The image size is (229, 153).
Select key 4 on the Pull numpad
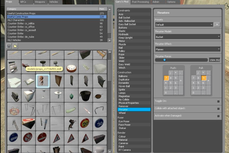(x=193, y=83)
